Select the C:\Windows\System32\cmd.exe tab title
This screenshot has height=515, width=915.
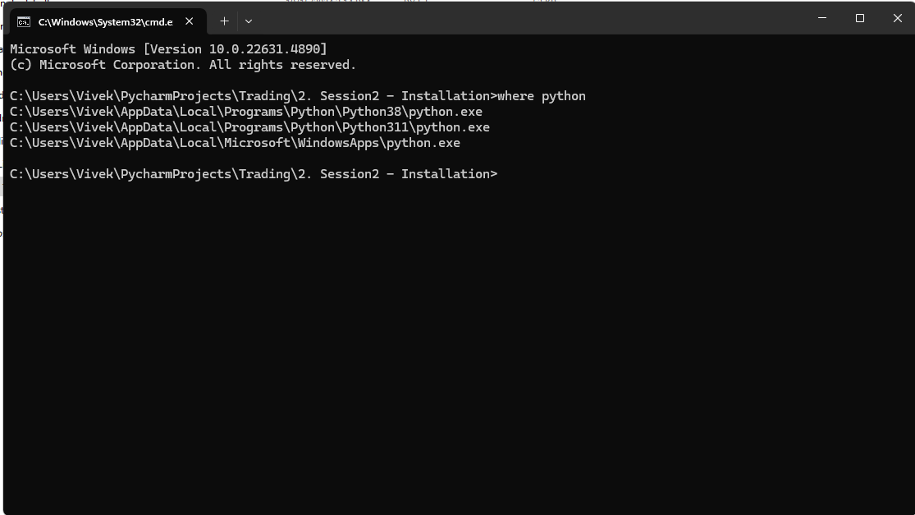[106, 21]
